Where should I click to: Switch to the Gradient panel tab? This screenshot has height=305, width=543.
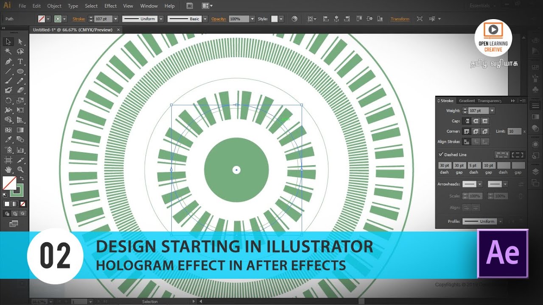(467, 101)
